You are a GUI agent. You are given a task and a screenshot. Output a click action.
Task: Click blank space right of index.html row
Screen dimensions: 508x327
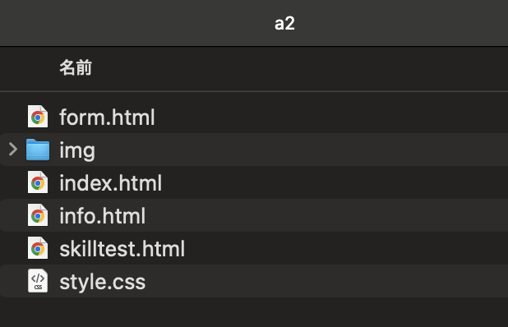coord(335,182)
